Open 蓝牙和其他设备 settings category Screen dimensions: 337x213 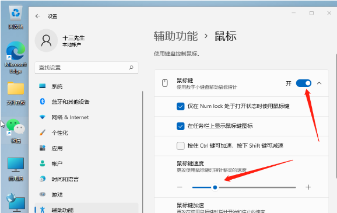86,102
